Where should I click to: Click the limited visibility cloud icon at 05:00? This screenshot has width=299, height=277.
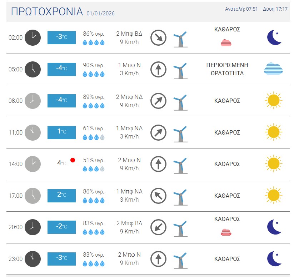coord(273,68)
